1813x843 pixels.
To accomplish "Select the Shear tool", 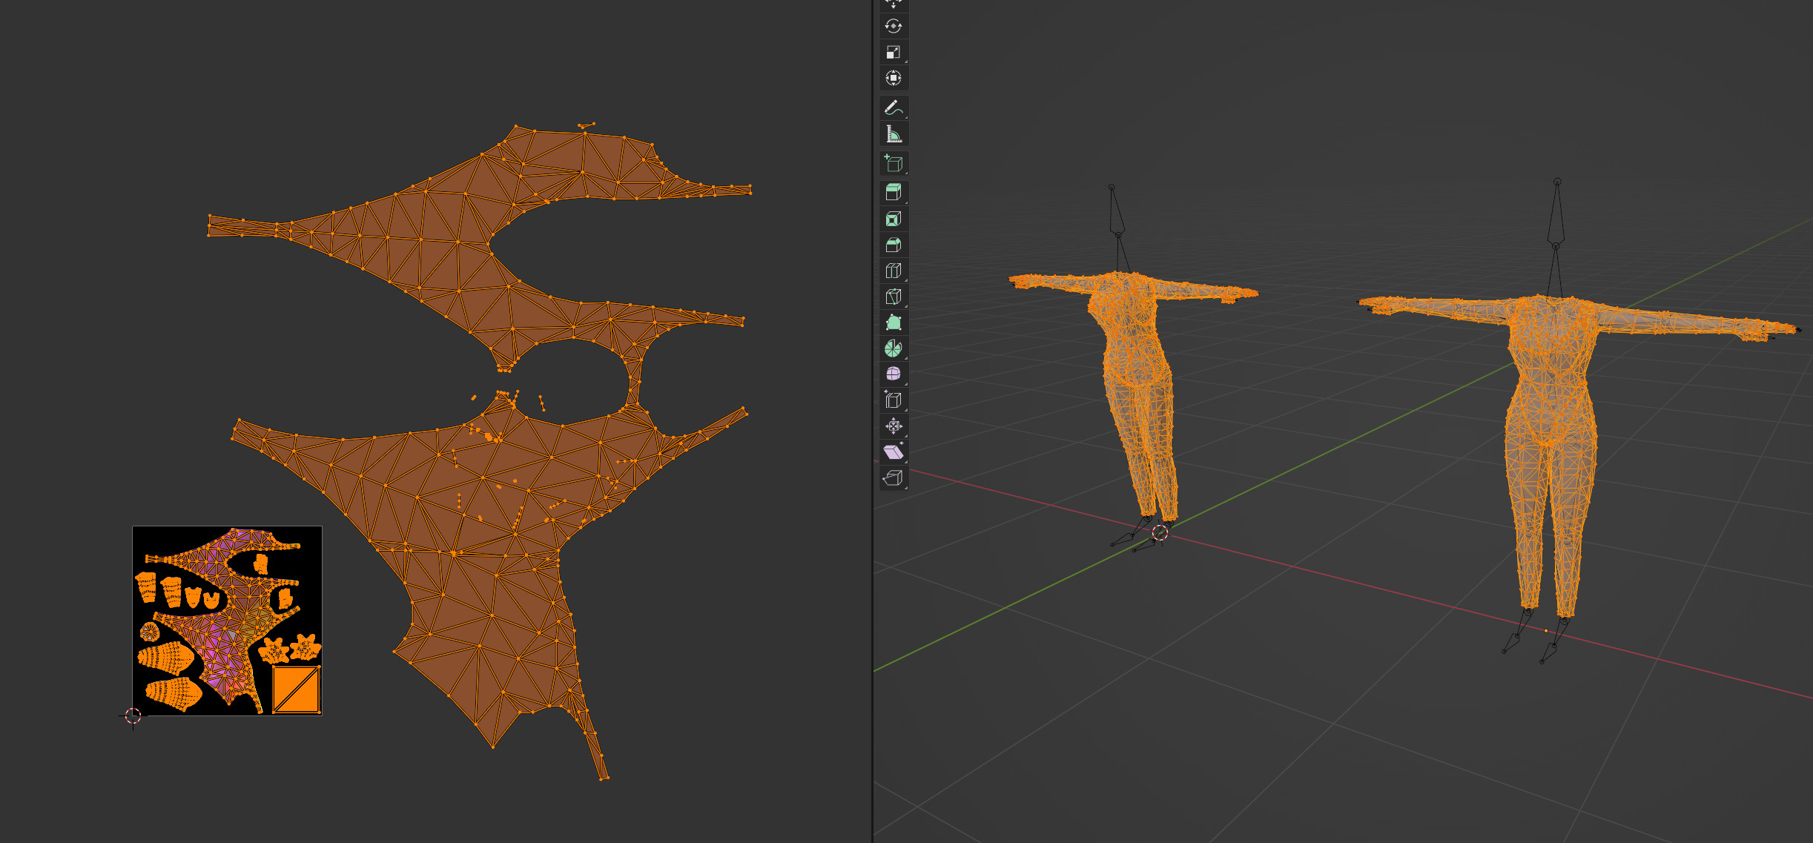I will point(893,452).
